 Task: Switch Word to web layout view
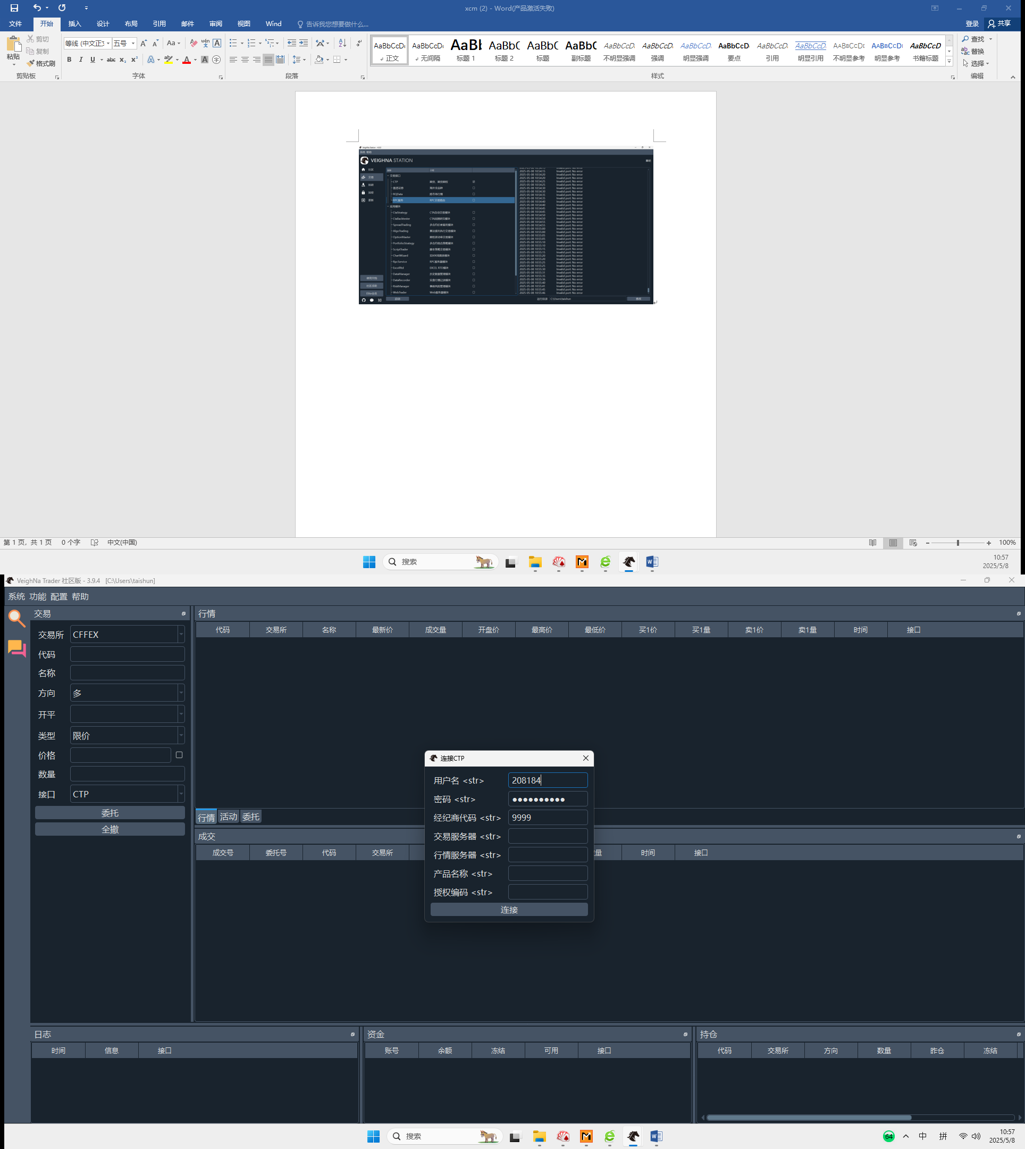(x=913, y=543)
